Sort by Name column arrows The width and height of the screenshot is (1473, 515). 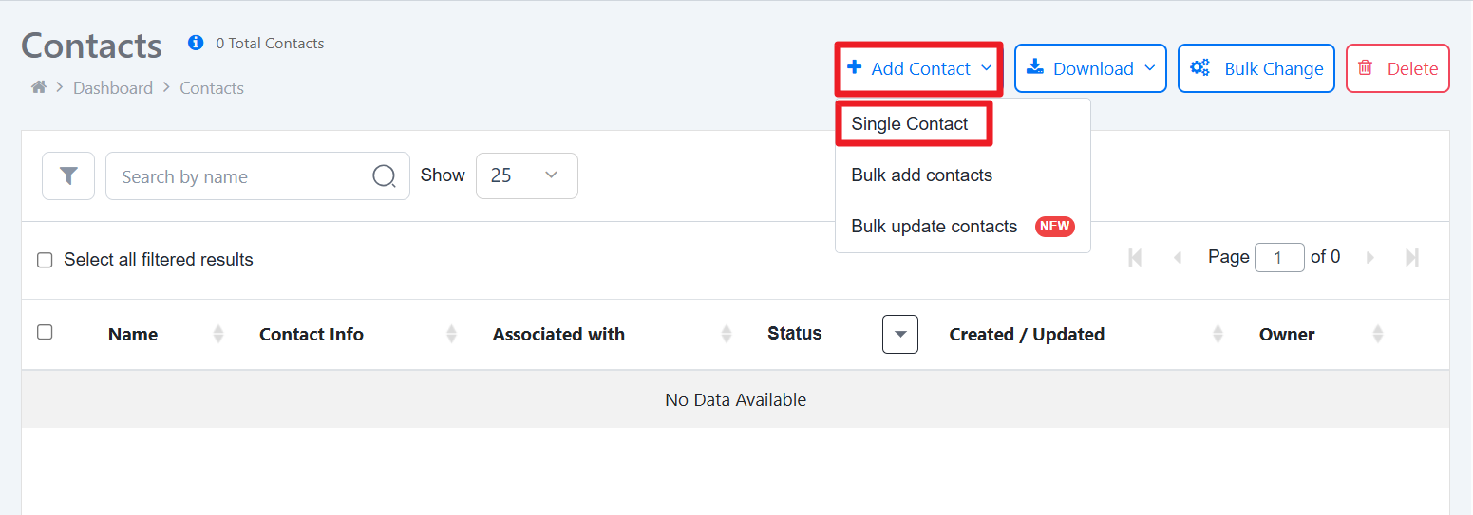218,334
